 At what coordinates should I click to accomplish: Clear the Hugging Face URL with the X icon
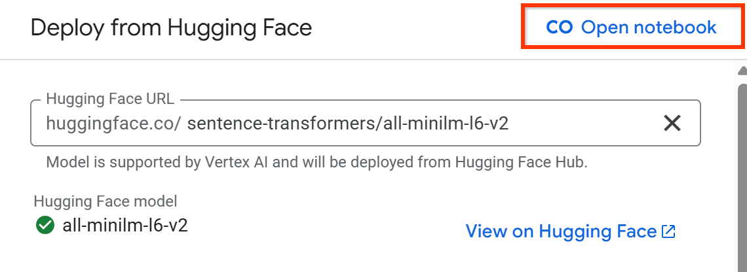click(x=672, y=123)
